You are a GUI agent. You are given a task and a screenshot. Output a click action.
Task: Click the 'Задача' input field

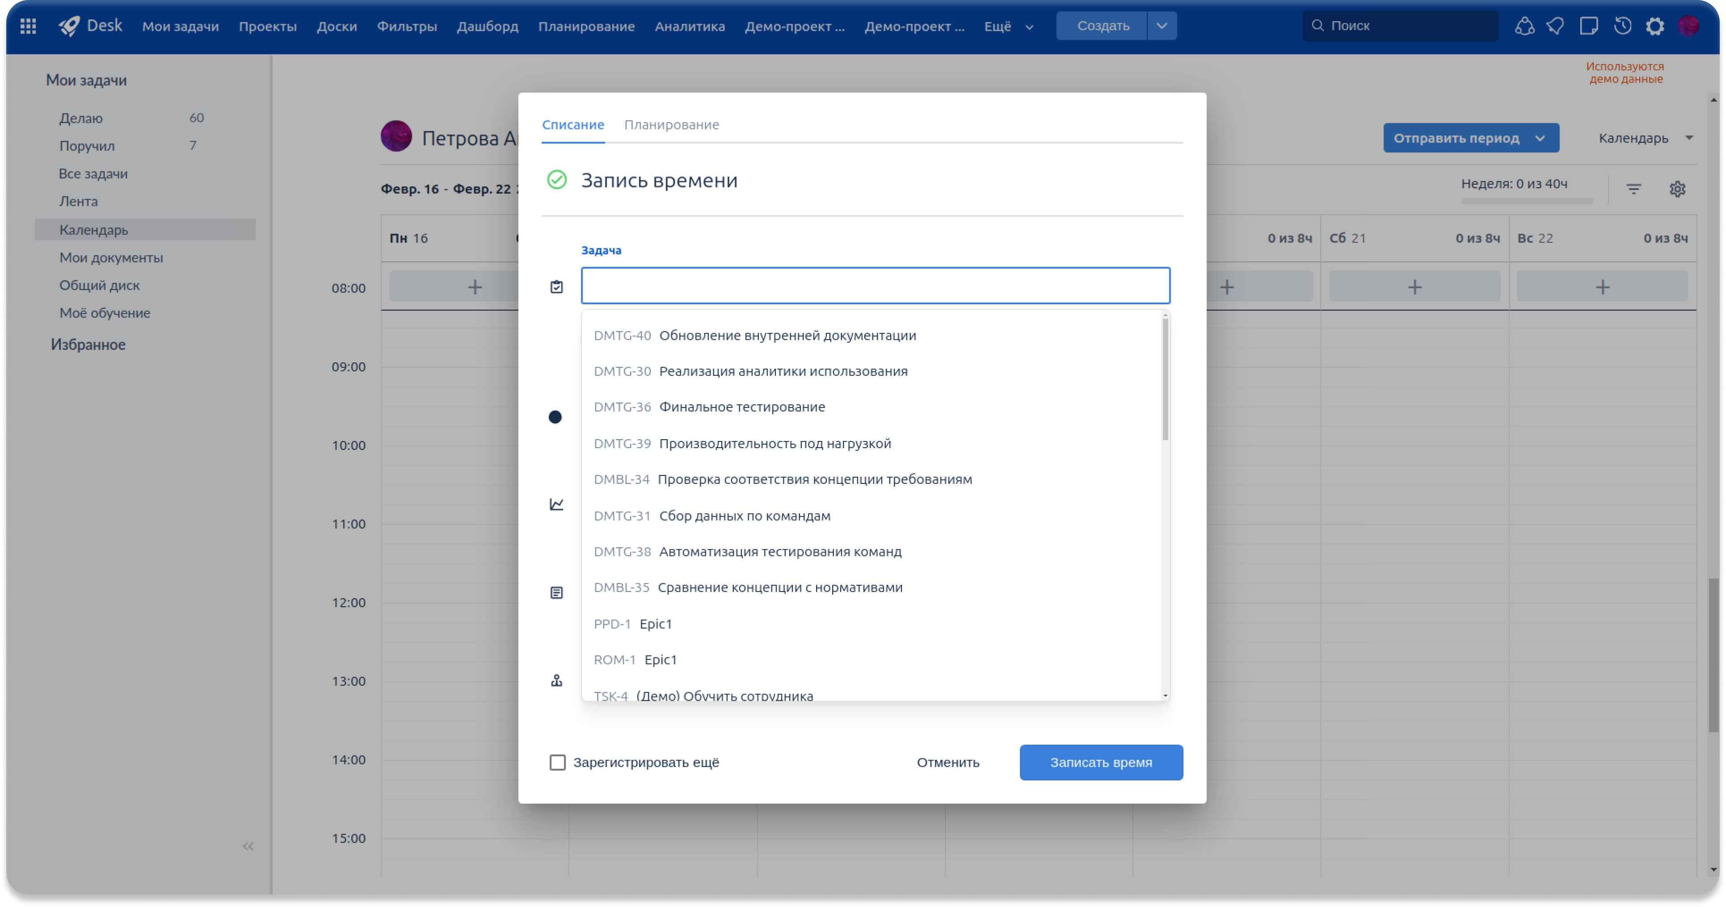click(875, 286)
